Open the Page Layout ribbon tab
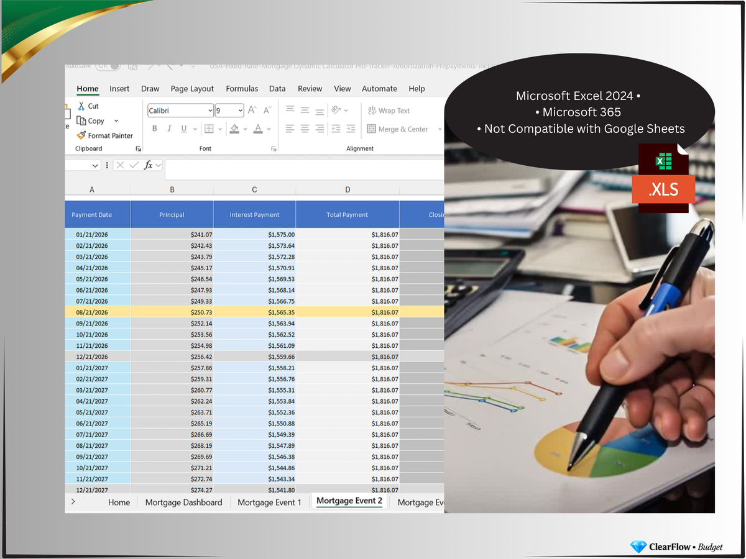The height and width of the screenshot is (559, 746). click(192, 89)
